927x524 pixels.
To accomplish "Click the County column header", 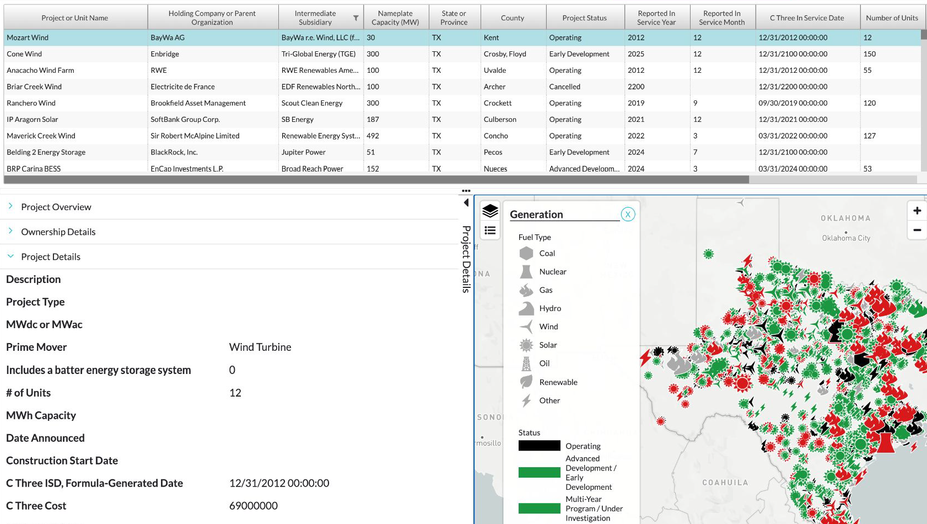I will pyautogui.click(x=513, y=18).
